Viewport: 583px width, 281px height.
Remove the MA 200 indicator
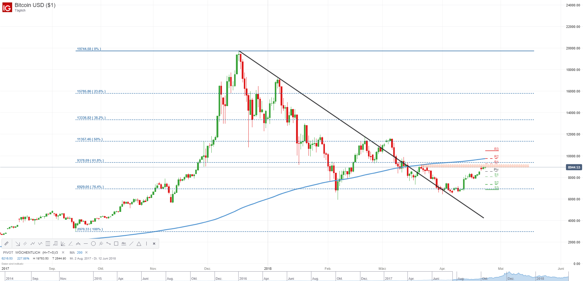pyautogui.click(x=86, y=252)
